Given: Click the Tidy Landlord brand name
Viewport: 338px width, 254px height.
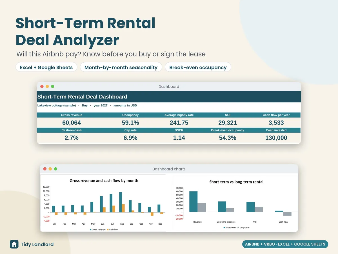Looking at the screenshot, I should 37,244.
